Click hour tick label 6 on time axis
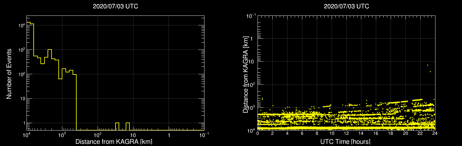This screenshot has width=462, height=146. 302,134
